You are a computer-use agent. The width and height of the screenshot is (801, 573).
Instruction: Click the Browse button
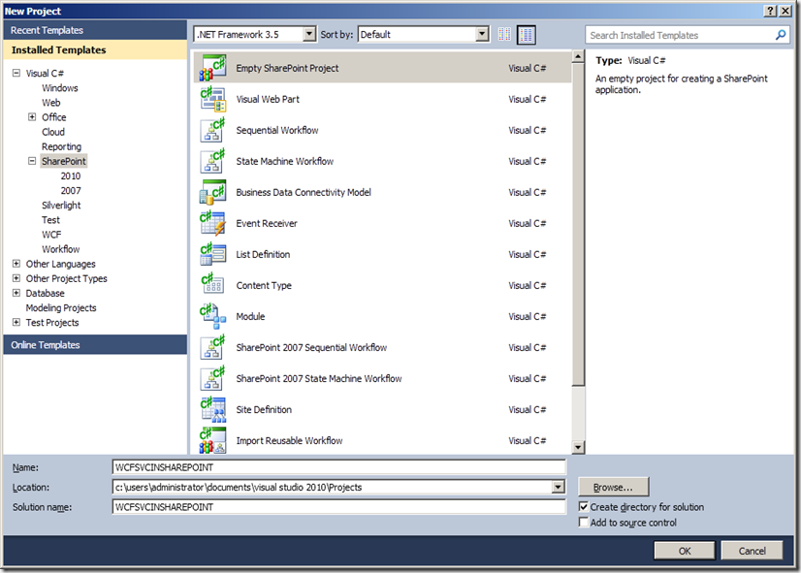click(614, 487)
